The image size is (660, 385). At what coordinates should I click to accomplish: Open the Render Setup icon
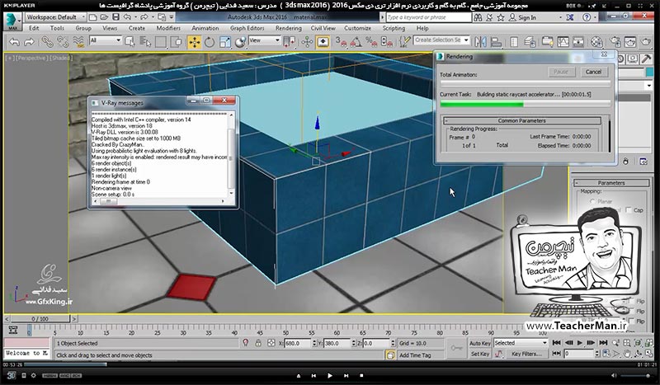point(615,42)
